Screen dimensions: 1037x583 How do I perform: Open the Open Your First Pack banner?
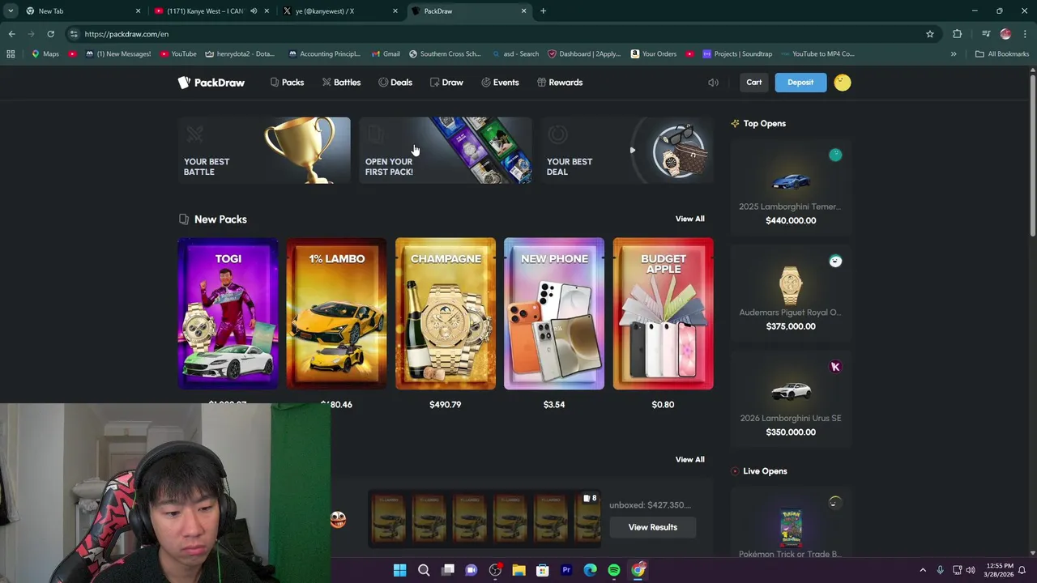446,151
